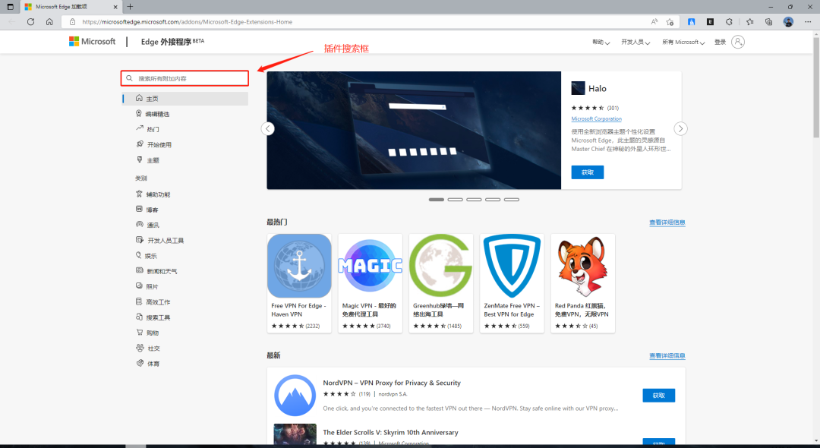Open the Free VPN For Edge - Haven VPN card
820x448 pixels.
click(x=299, y=283)
